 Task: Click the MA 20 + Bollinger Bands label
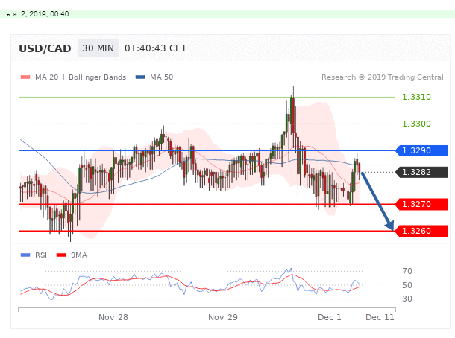[81, 77]
